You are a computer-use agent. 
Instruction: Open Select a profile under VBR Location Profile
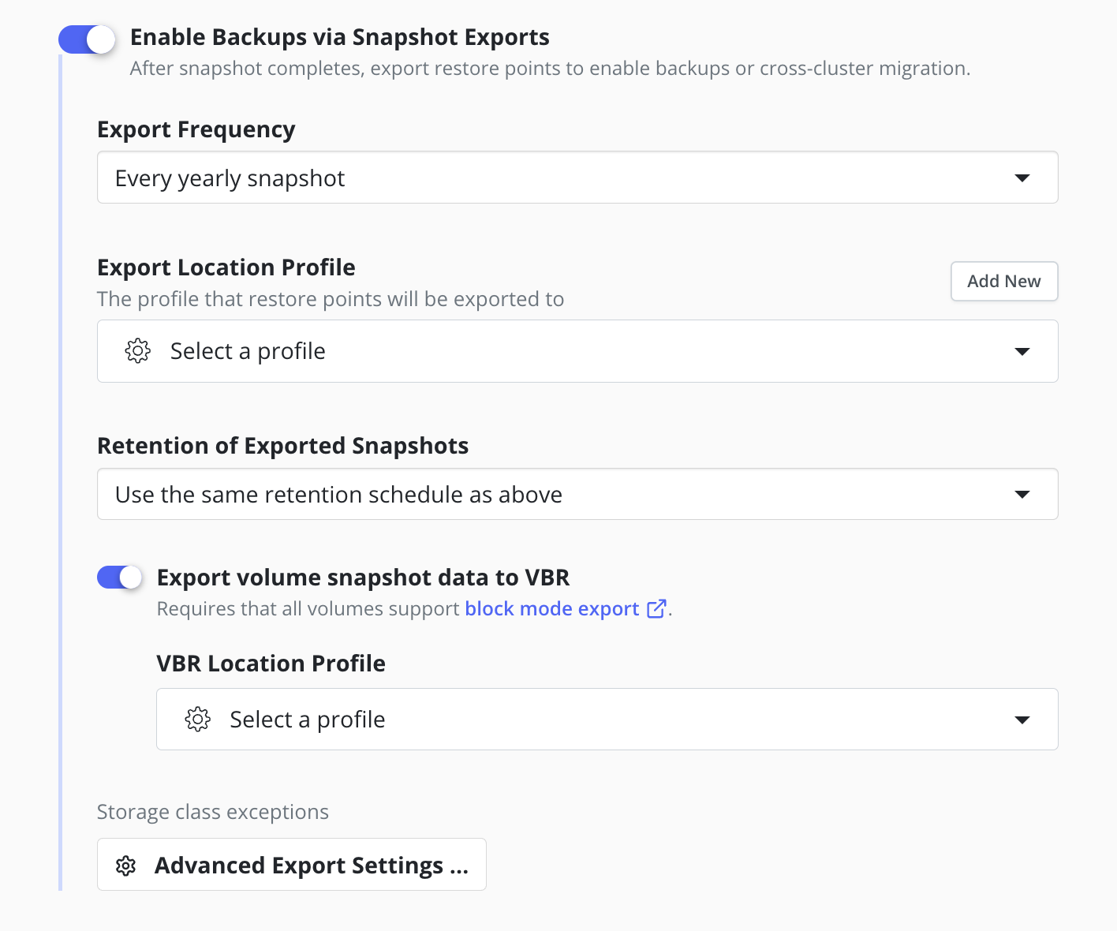607,720
